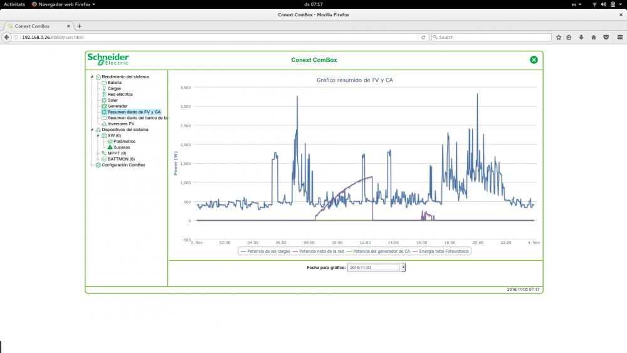Click the Configuración ComBox gear icon

pyautogui.click(x=98, y=165)
